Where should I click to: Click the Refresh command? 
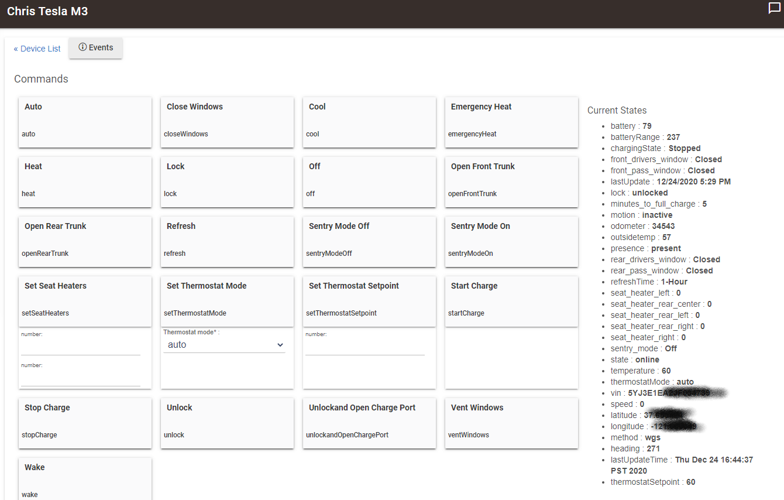pyautogui.click(x=227, y=242)
